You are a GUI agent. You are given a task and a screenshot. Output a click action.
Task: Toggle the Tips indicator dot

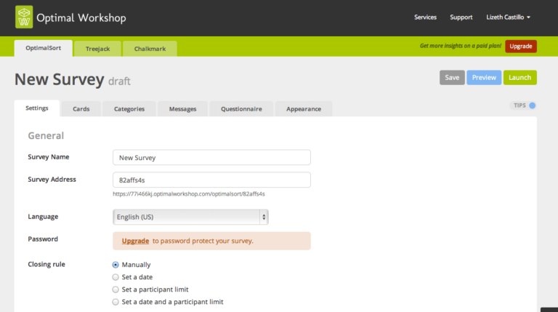point(533,105)
